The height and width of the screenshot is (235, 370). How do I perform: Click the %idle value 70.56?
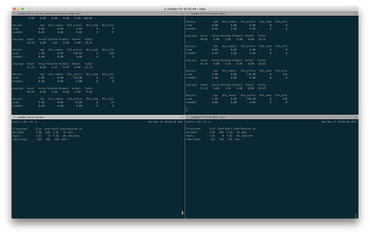[88, 43]
